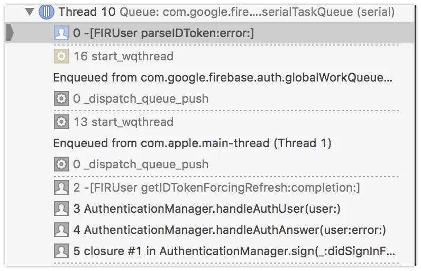The height and width of the screenshot is (271, 421).
Task: Click the gear icon beside 13 start_wqthread
Action: (61, 122)
